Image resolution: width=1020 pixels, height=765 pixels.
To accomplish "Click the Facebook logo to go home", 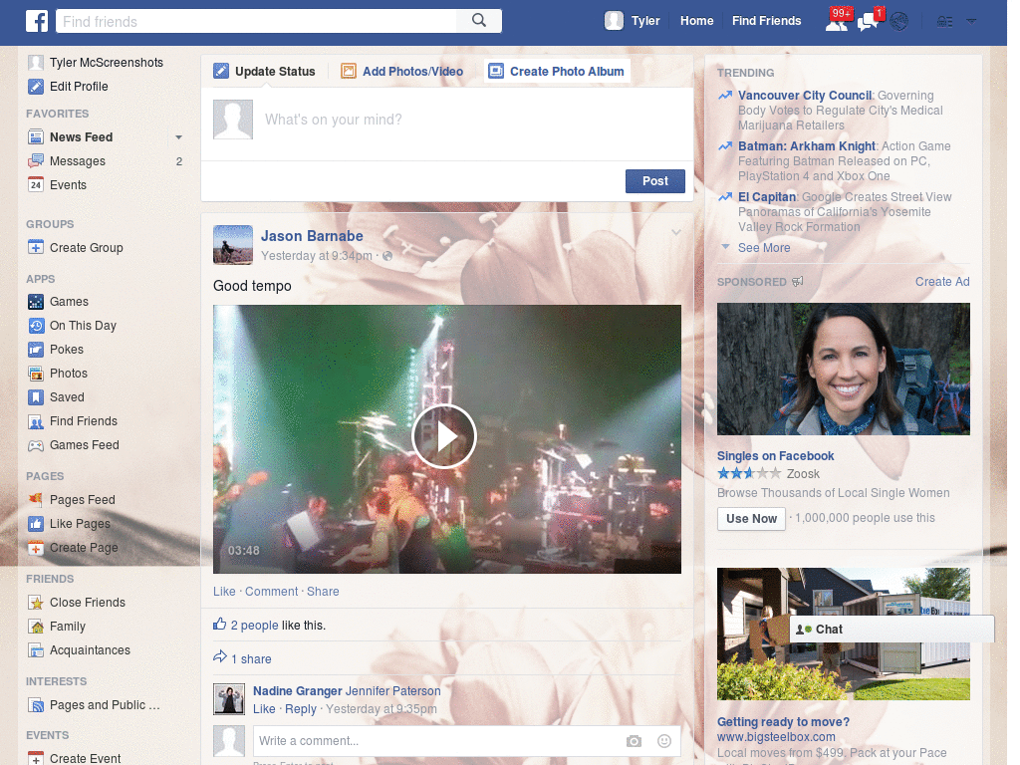I will coord(37,20).
